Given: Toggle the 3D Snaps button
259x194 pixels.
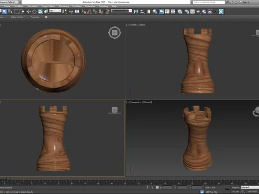Looking at the screenshot, I should (84, 11).
